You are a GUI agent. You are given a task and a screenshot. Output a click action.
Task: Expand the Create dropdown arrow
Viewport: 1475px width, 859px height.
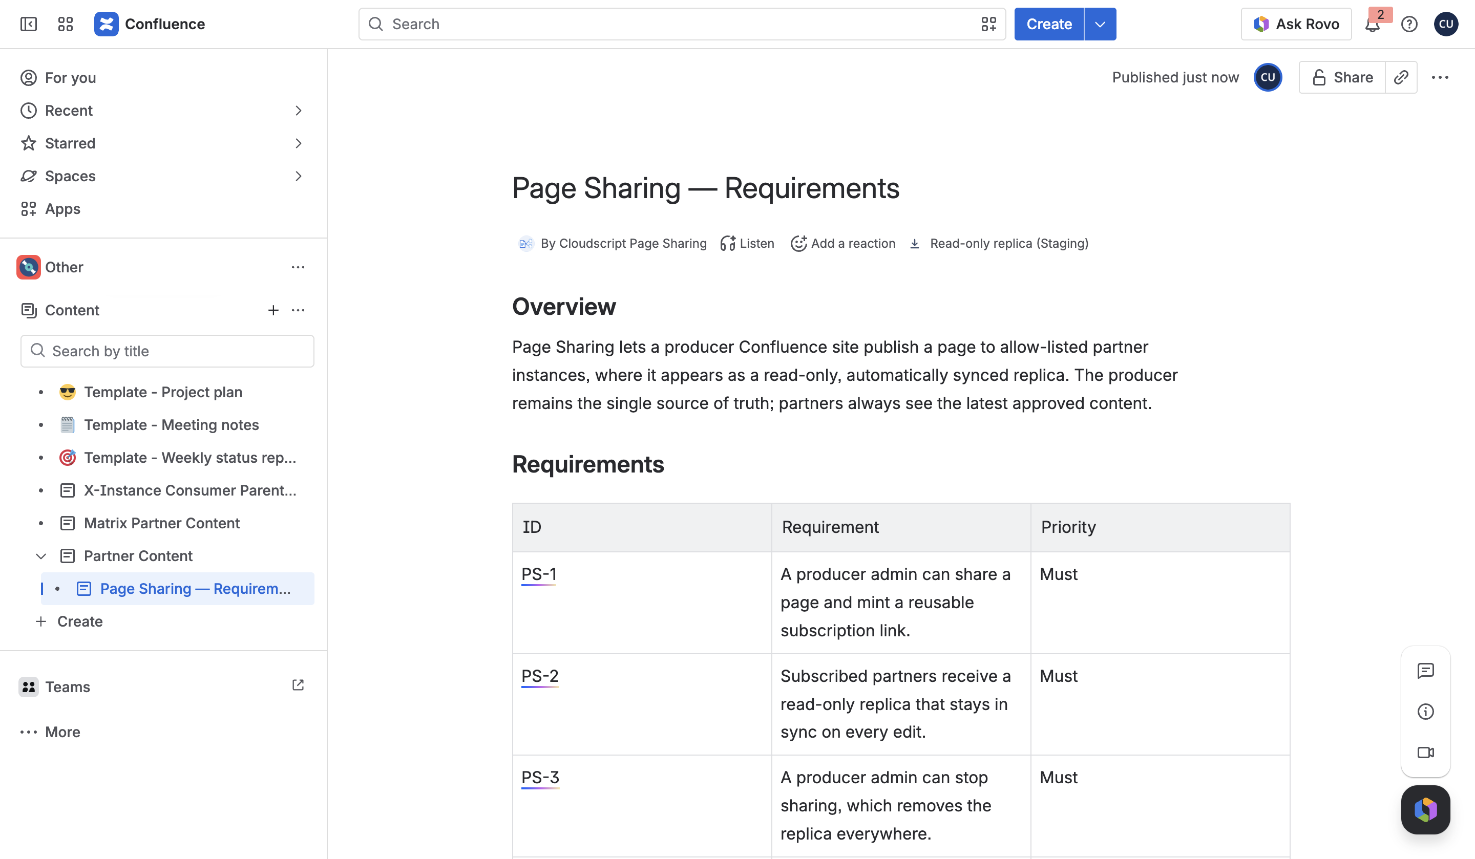tap(1101, 24)
